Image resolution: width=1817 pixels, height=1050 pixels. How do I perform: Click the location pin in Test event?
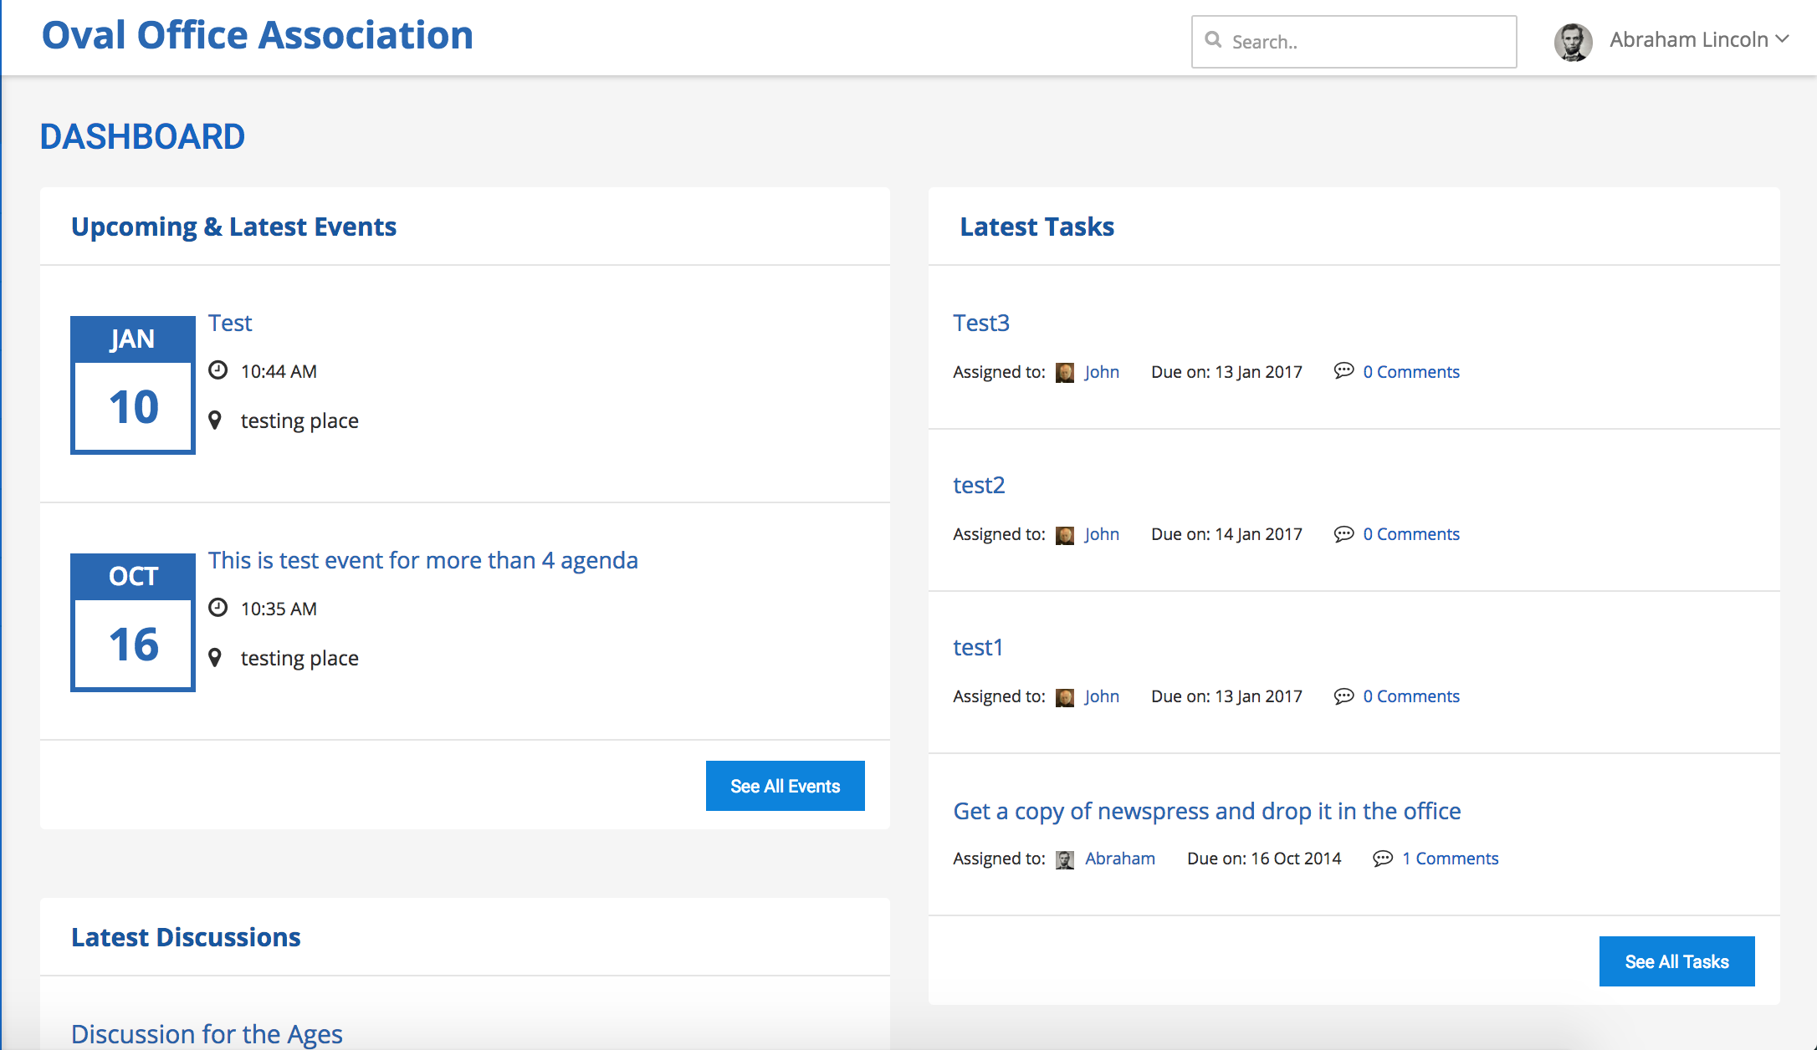click(x=215, y=421)
